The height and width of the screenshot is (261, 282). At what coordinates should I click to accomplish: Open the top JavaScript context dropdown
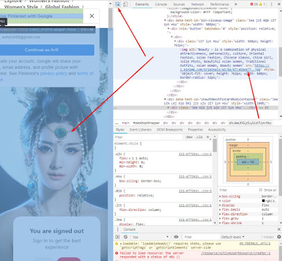(x=151, y=237)
